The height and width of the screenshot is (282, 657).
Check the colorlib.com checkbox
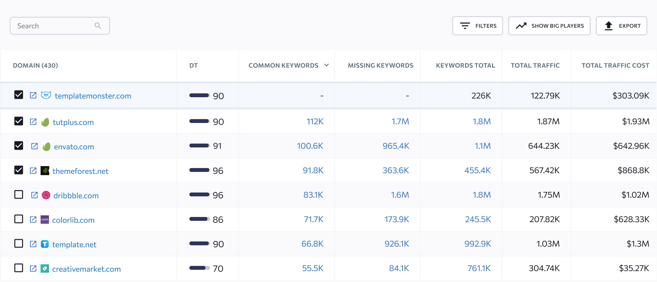19,219
